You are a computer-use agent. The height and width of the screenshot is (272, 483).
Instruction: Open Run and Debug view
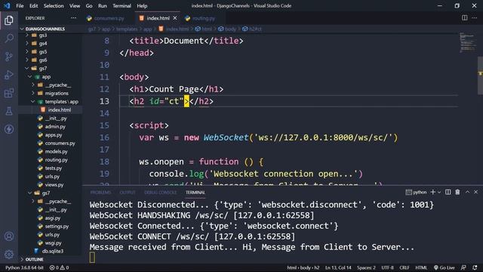pyautogui.click(x=9, y=75)
